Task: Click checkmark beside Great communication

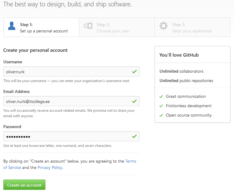Action: [161, 97]
